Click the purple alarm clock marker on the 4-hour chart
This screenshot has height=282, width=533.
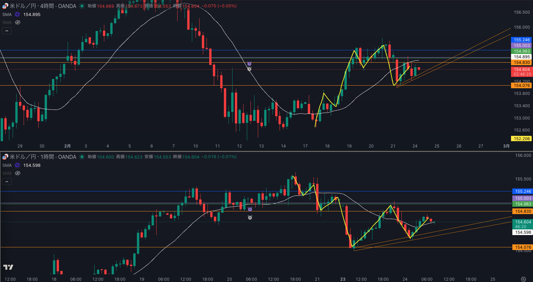pos(249,64)
